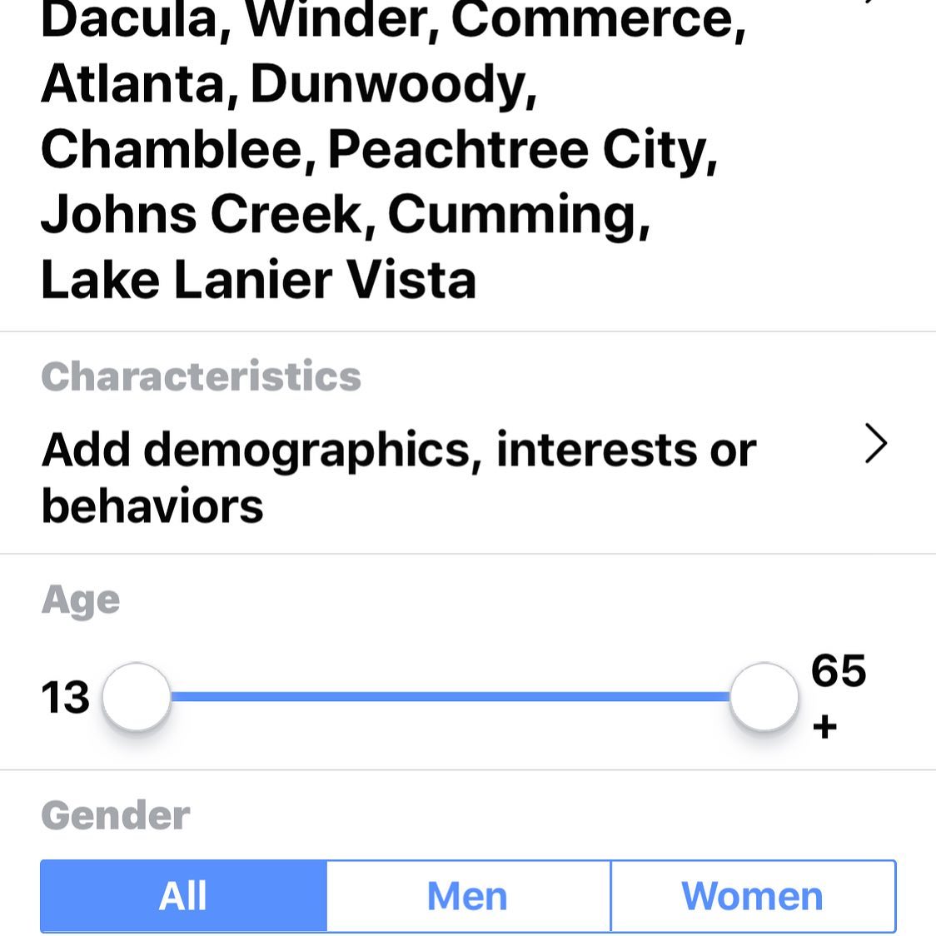Click the minimum age slider handle

click(137, 697)
